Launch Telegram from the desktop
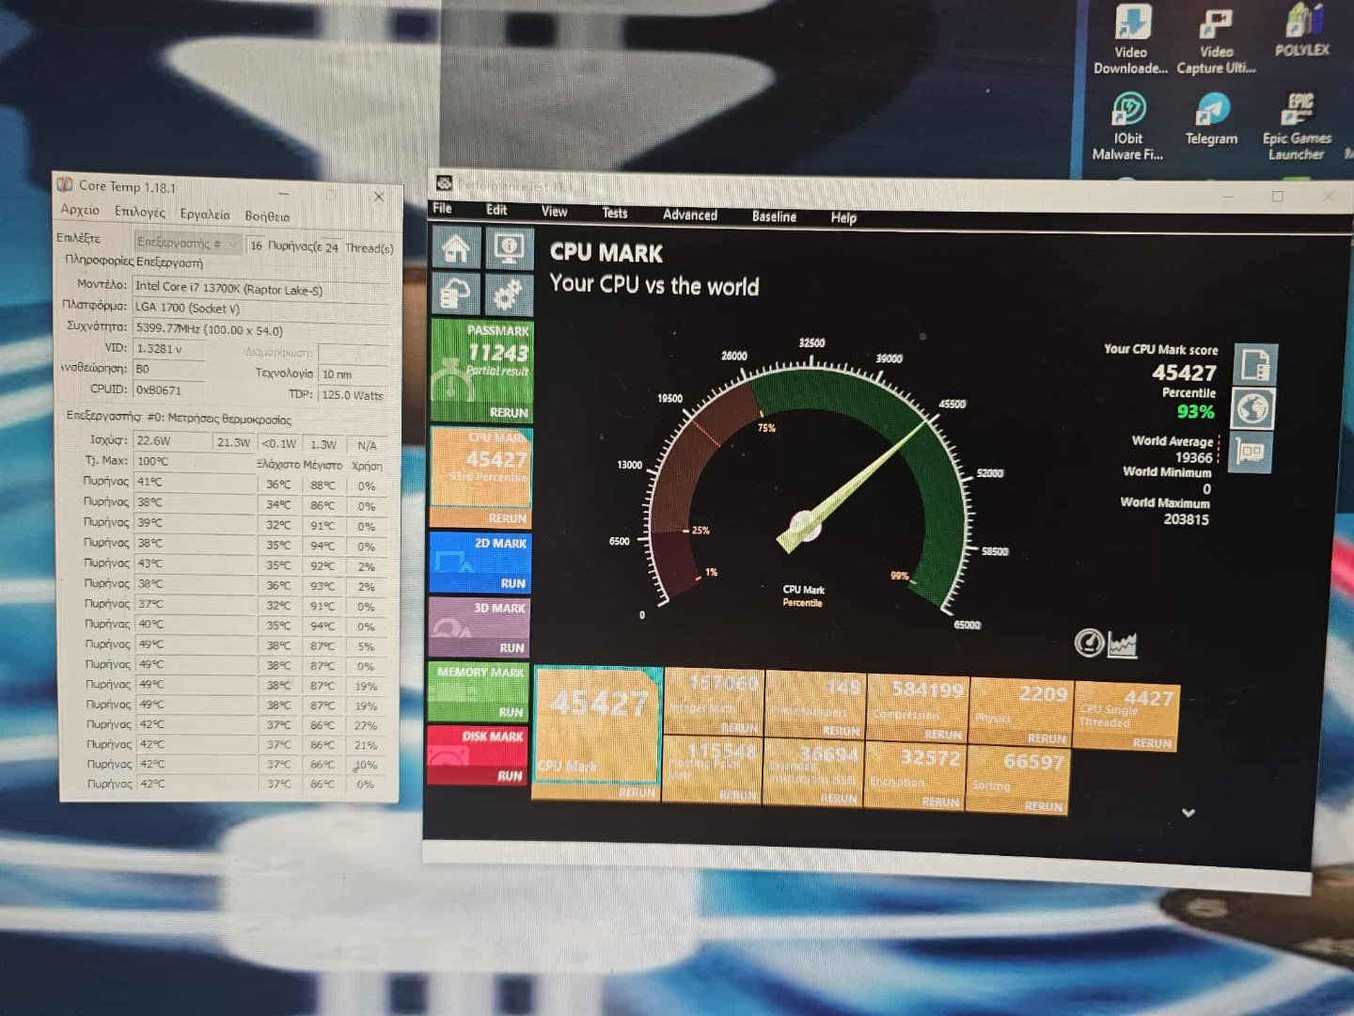Viewport: 1354px width, 1016px height. pyautogui.click(x=1211, y=119)
